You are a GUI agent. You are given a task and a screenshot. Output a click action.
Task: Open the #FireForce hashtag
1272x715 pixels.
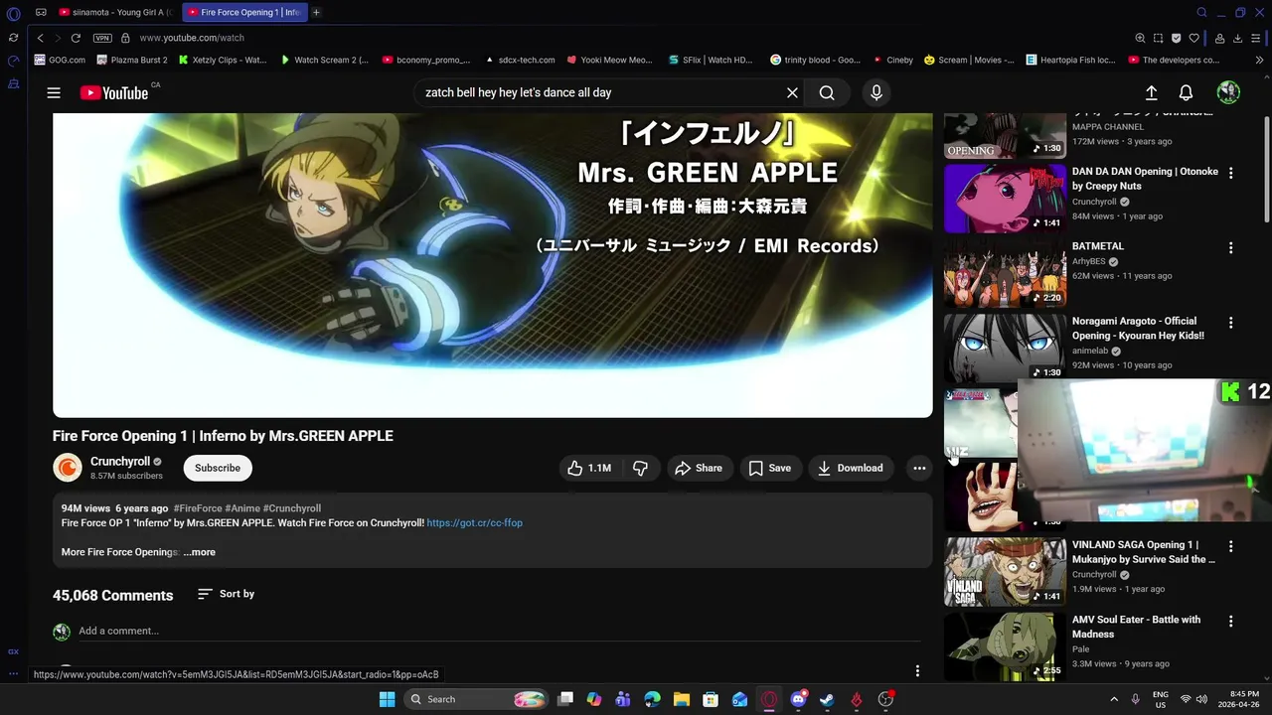(198, 508)
